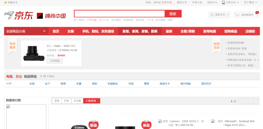Expand the 客户服务 menu

(x=250, y=3)
